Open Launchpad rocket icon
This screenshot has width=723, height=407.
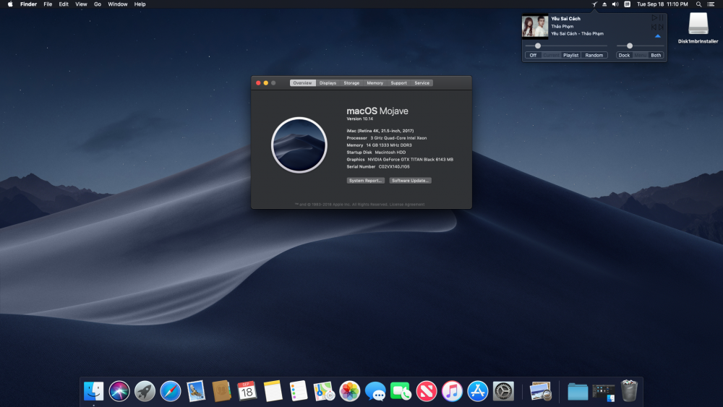pyautogui.click(x=145, y=392)
